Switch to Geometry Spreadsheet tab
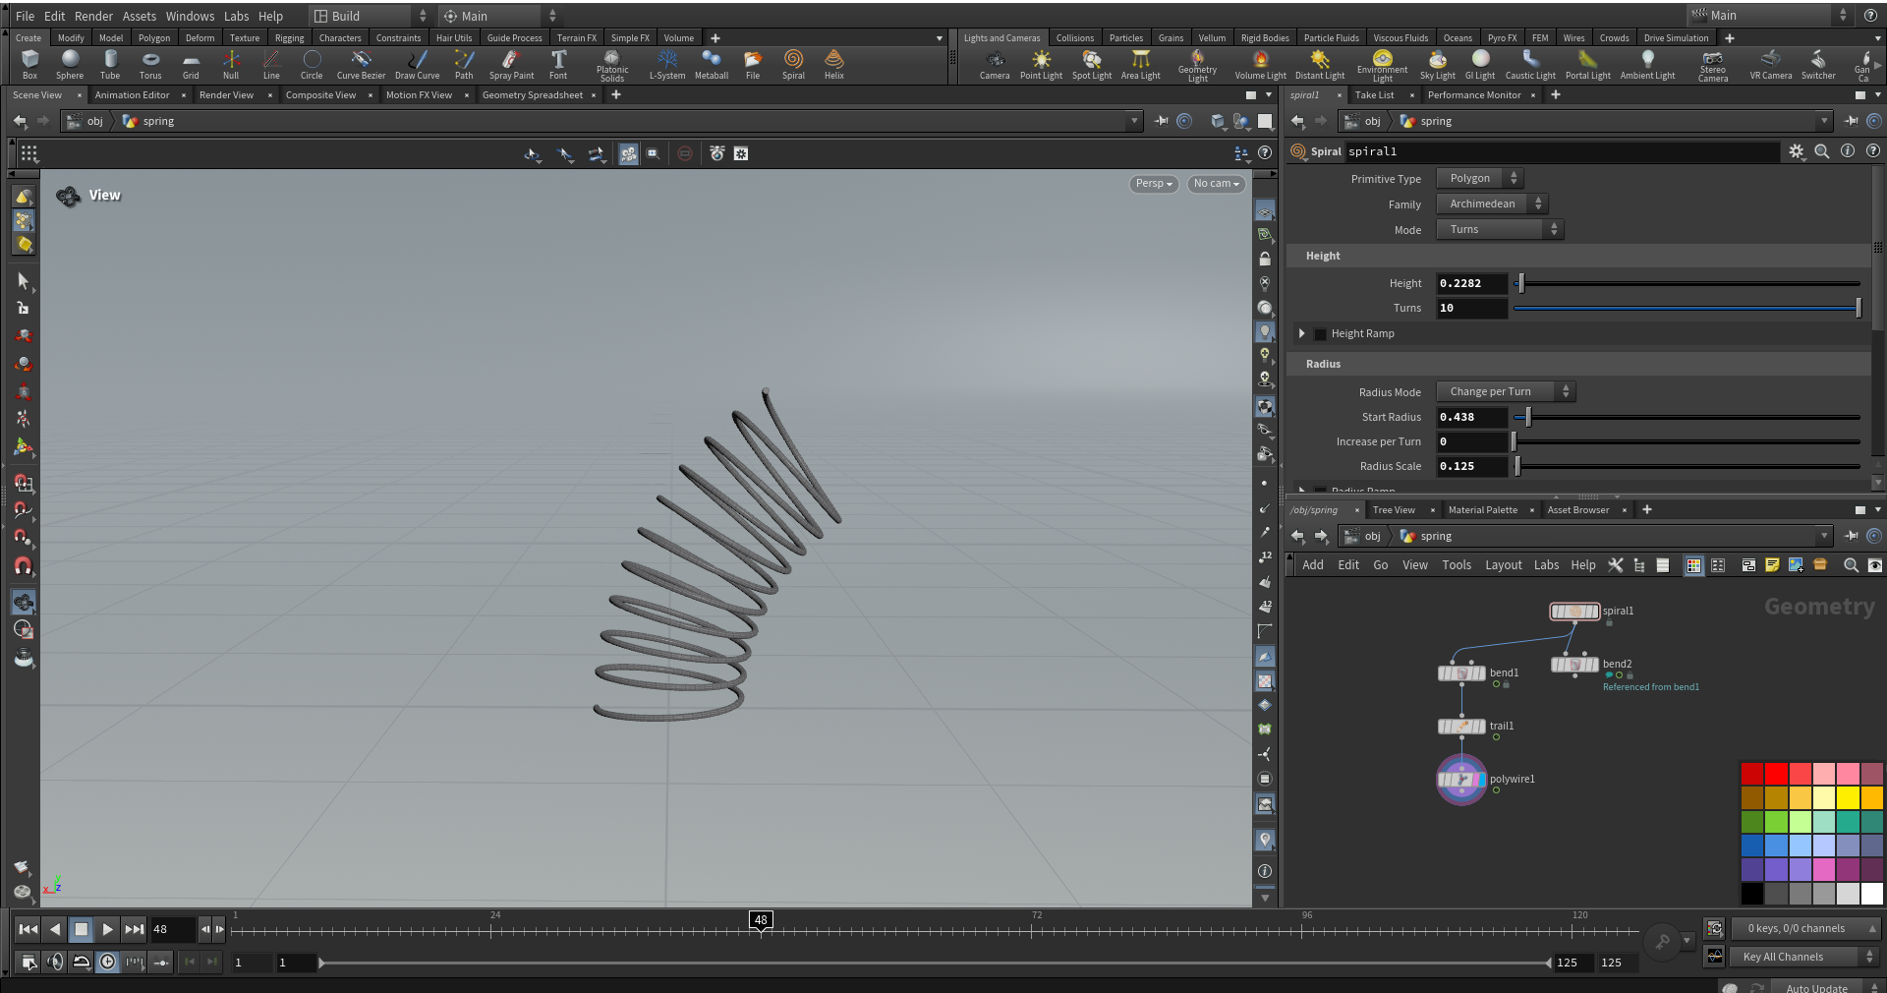Viewport: 1887px width, 993px height. coord(533,95)
